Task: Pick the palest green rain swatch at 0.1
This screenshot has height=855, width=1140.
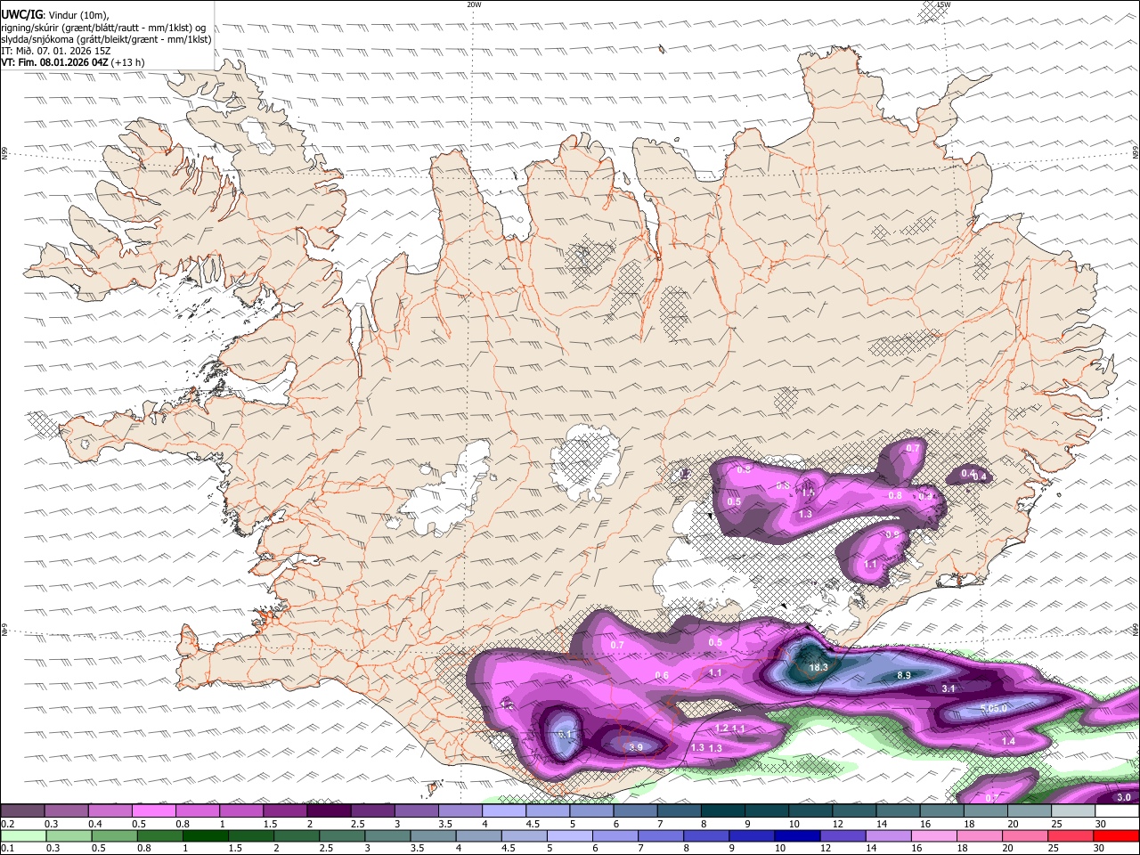Action: (22, 835)
